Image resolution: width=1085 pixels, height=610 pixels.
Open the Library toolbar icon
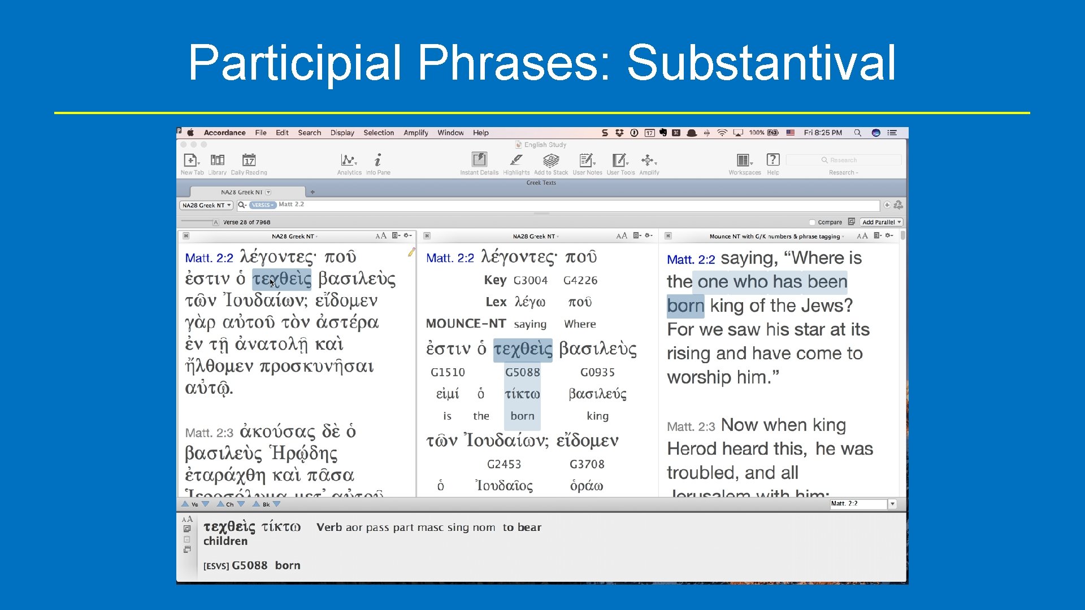click(217, 160)
